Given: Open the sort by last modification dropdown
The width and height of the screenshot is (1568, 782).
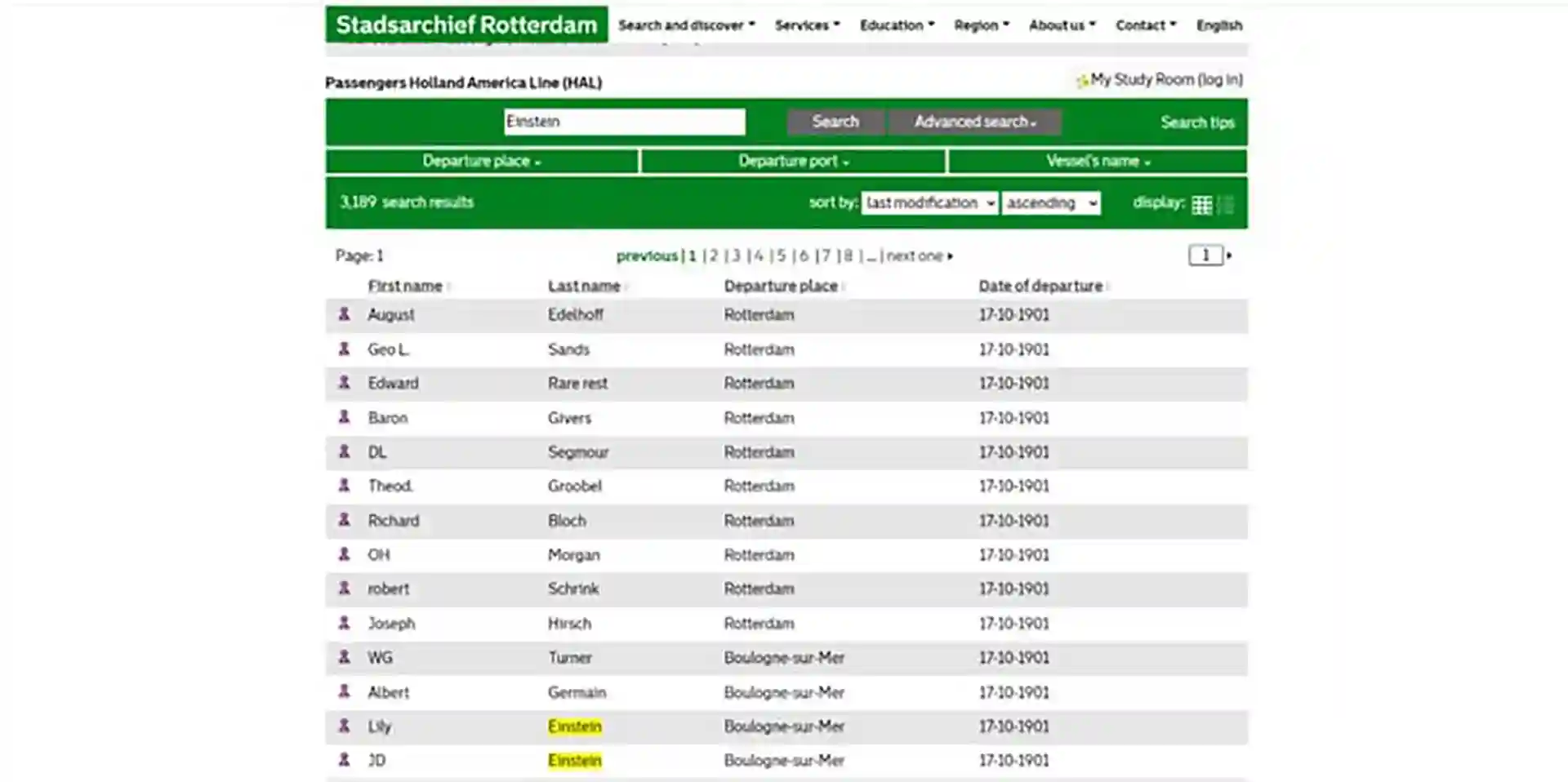Looking at the screenshot, I should [x=929, y=203].
